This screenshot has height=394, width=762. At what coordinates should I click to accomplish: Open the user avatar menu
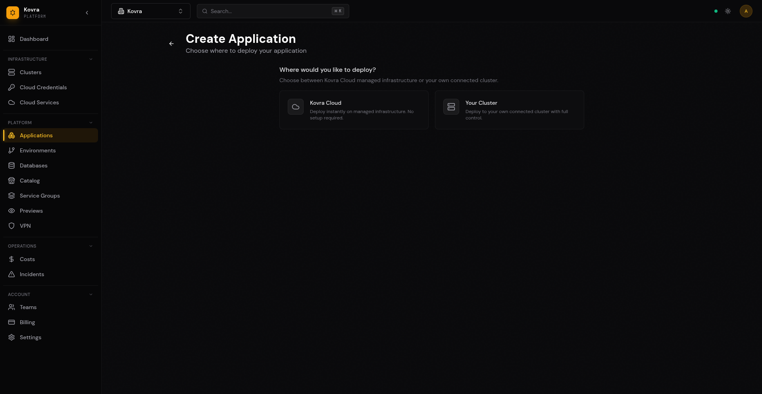746,11
